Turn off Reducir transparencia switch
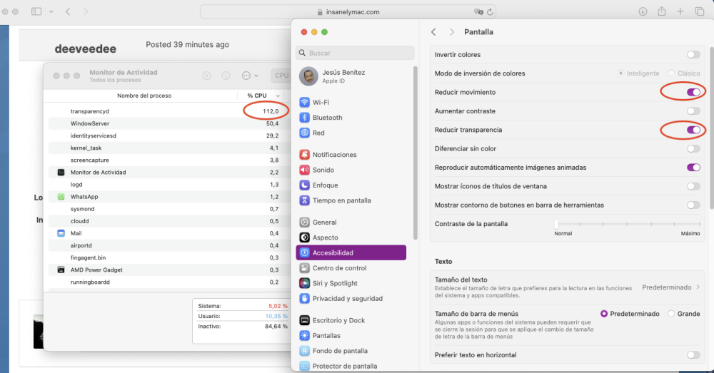714x373 pixels. [x=693, y=130]
